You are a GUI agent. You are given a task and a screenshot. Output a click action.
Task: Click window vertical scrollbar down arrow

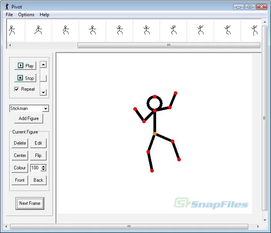[x=265, y=220]
